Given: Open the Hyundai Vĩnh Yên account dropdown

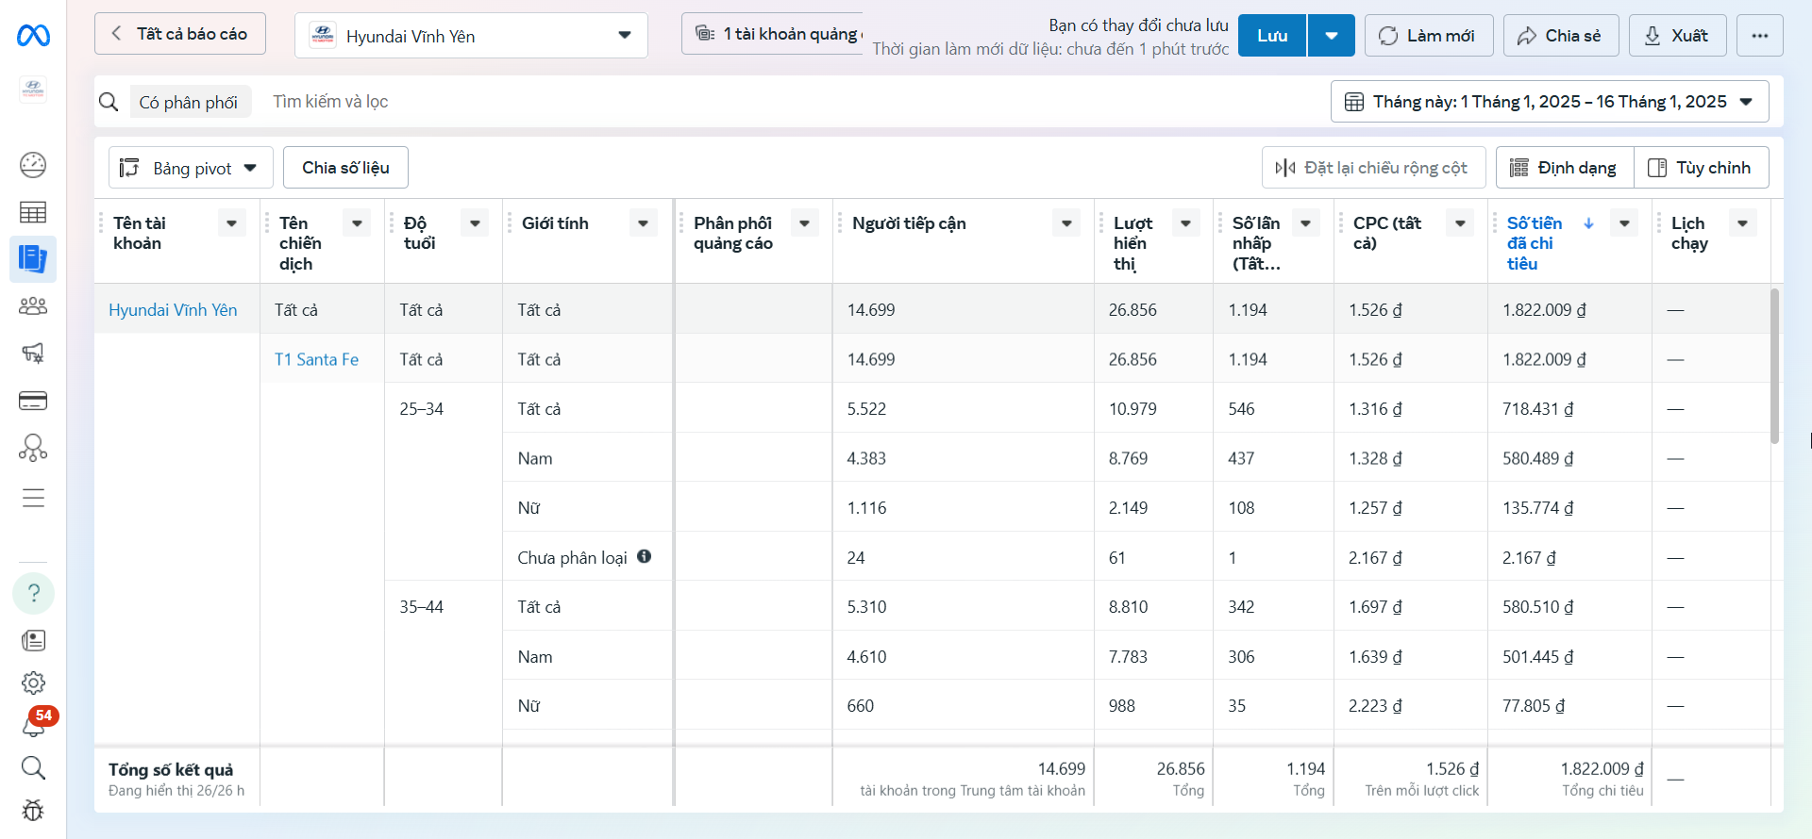Looking at the screenshot, I should point(471,36).
